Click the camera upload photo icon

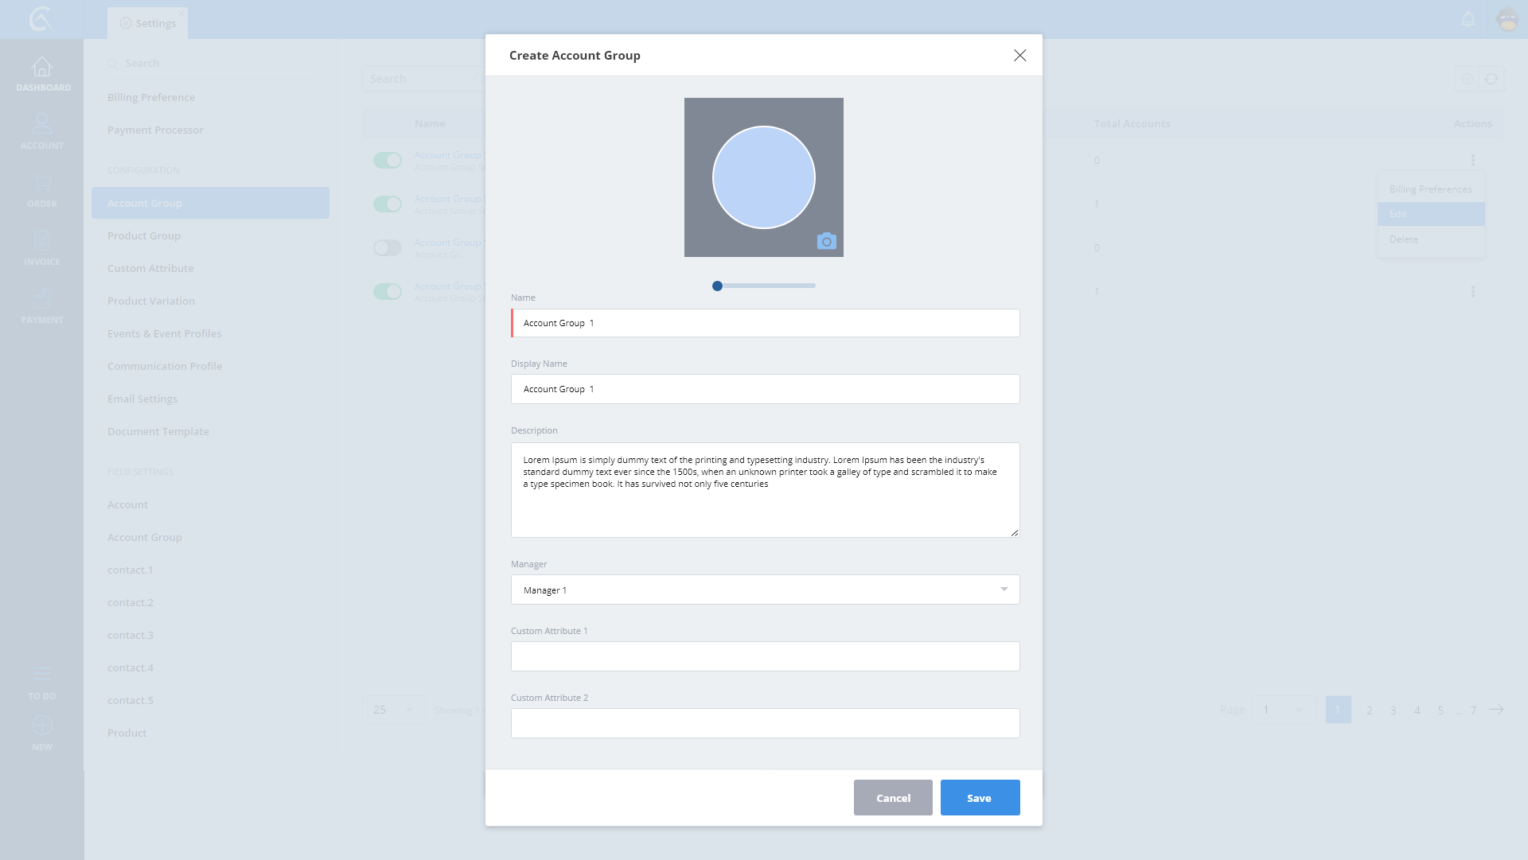point(826,241)
